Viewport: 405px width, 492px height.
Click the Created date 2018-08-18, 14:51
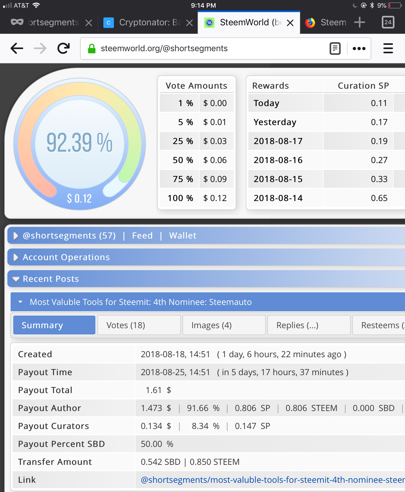(175, 354)
